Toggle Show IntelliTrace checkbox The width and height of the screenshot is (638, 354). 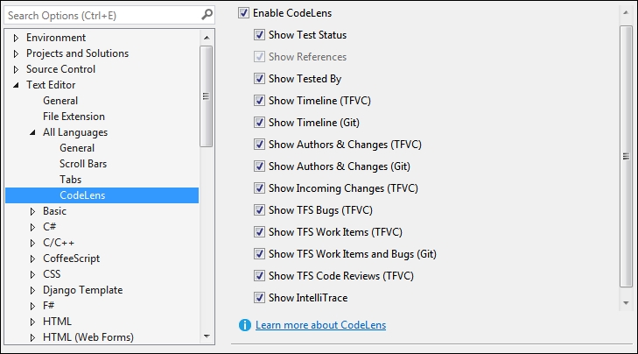tap(260, 298)
